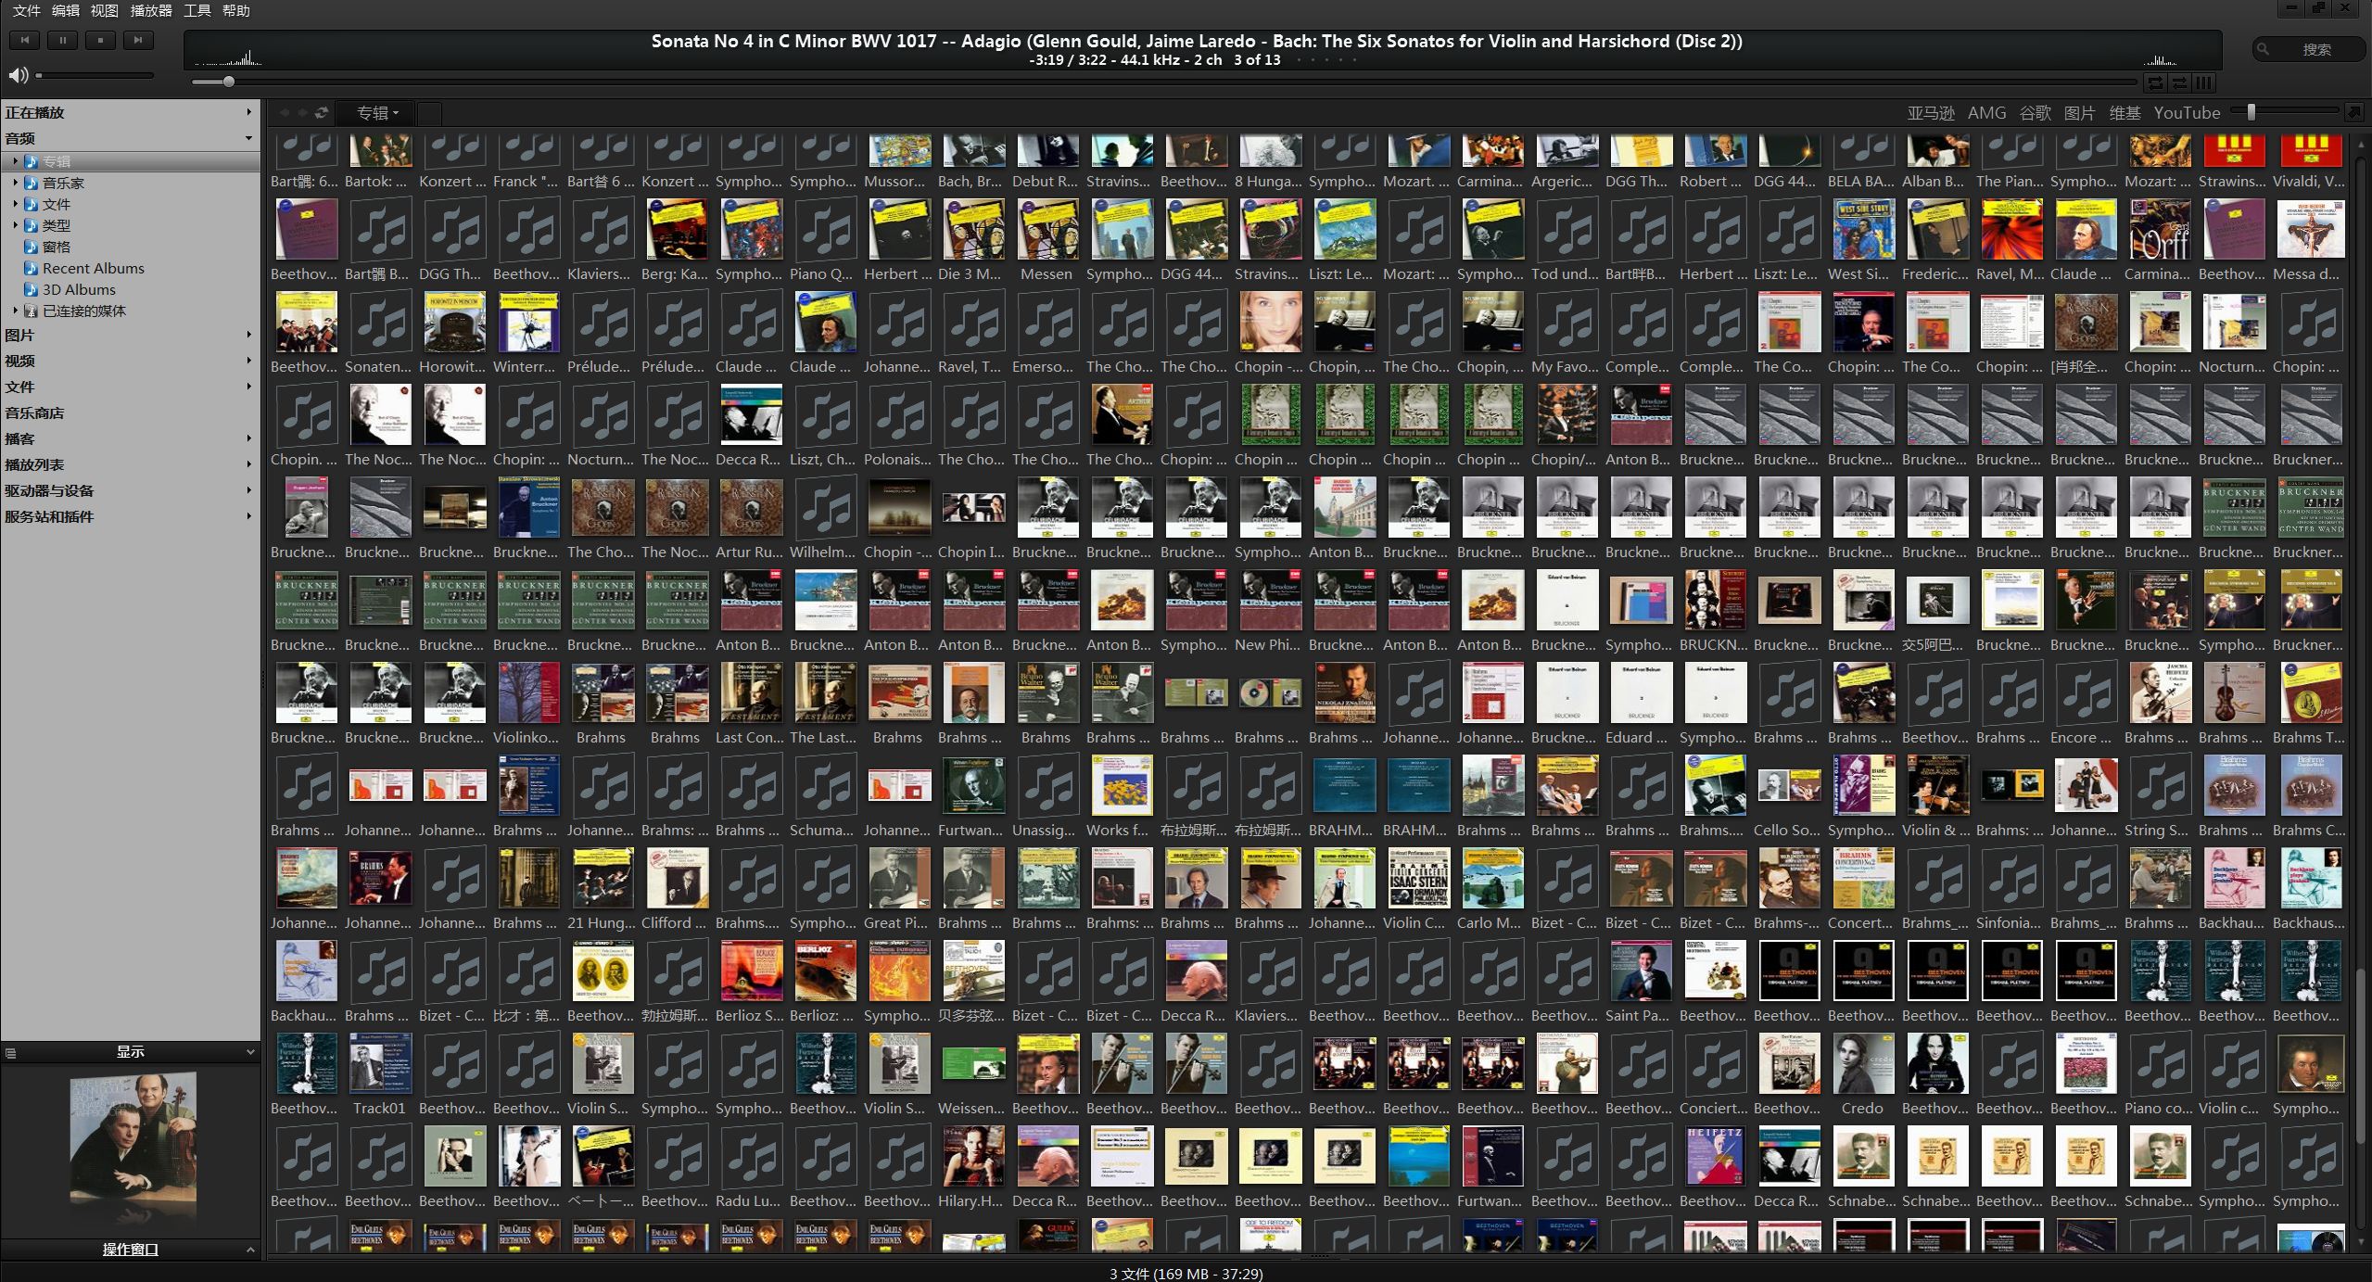Click the refresh icon in view header
2372x1282 pixels.
[322, 113]
